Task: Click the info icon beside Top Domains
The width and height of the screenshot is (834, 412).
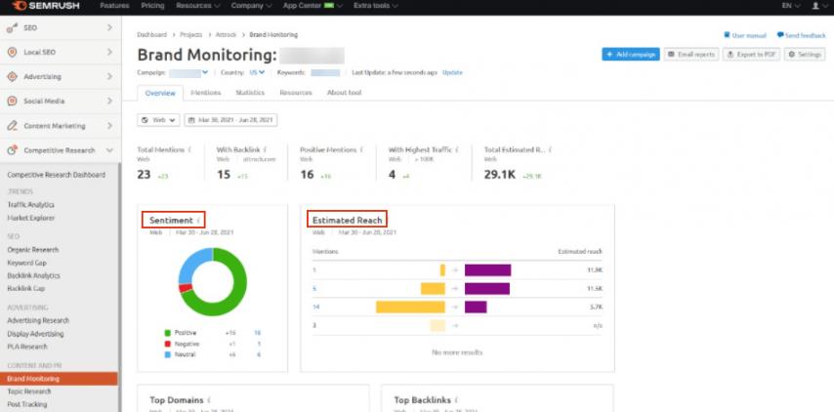Action: tap(209, 399)
